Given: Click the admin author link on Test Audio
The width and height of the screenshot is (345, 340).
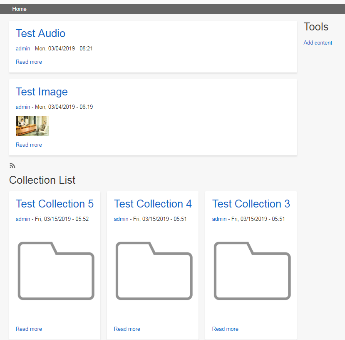Looking at the screenshot, I should point(23,48).
